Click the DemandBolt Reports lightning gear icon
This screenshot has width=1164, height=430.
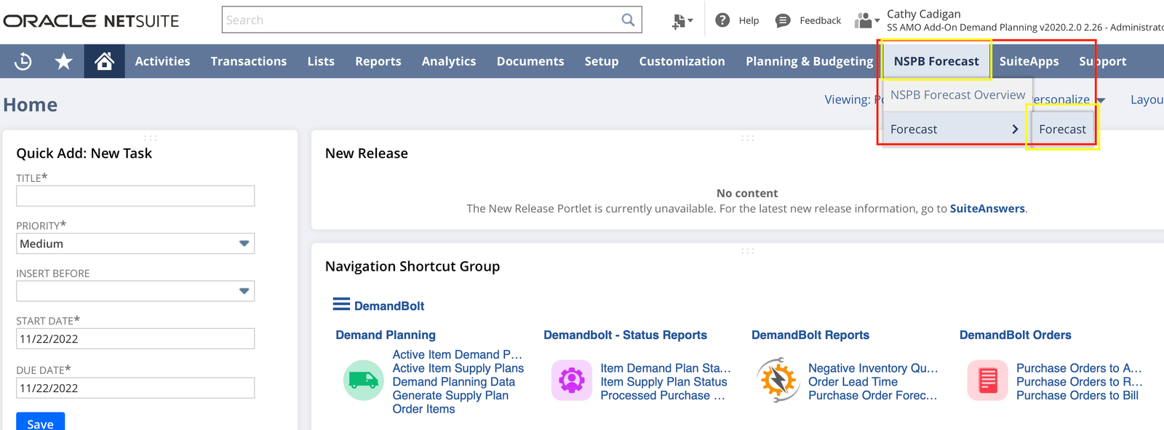[778, 380]
